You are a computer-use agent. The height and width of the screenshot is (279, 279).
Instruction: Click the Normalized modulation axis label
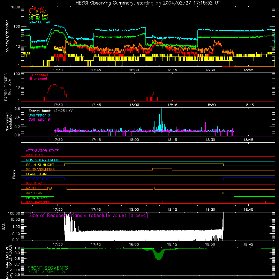point(9,122)
